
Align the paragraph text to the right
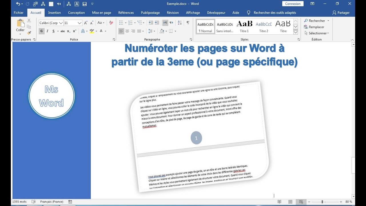(x=133, y=31)
